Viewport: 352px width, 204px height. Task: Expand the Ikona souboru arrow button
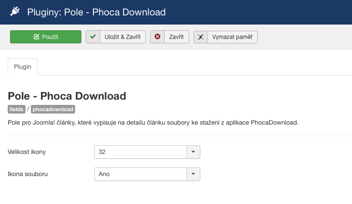pos(193,174)
